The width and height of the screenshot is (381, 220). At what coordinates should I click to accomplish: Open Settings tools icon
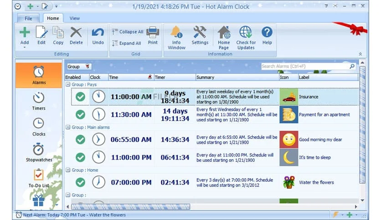200,33
